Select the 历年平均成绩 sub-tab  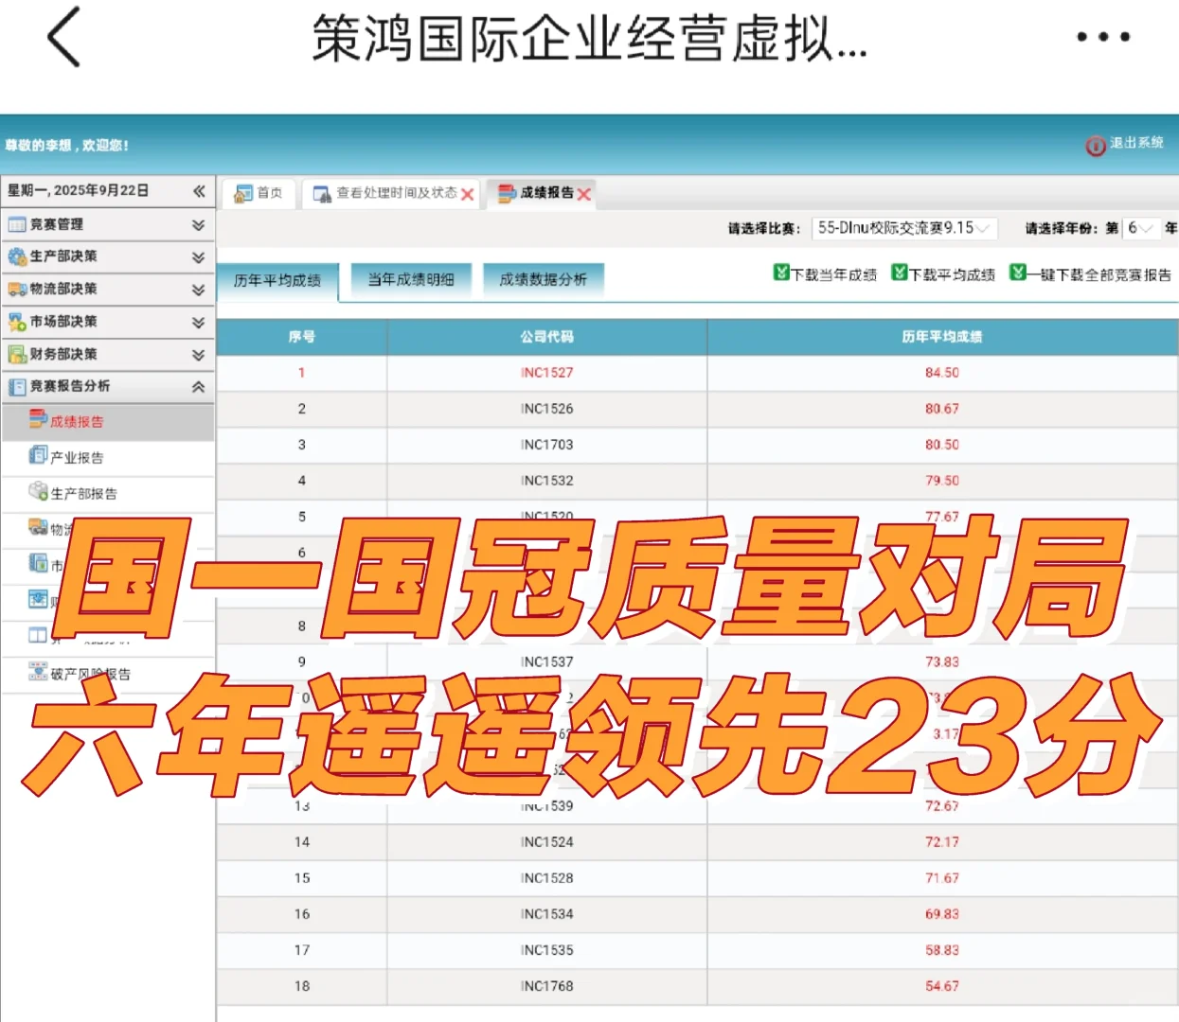[277, 280]
